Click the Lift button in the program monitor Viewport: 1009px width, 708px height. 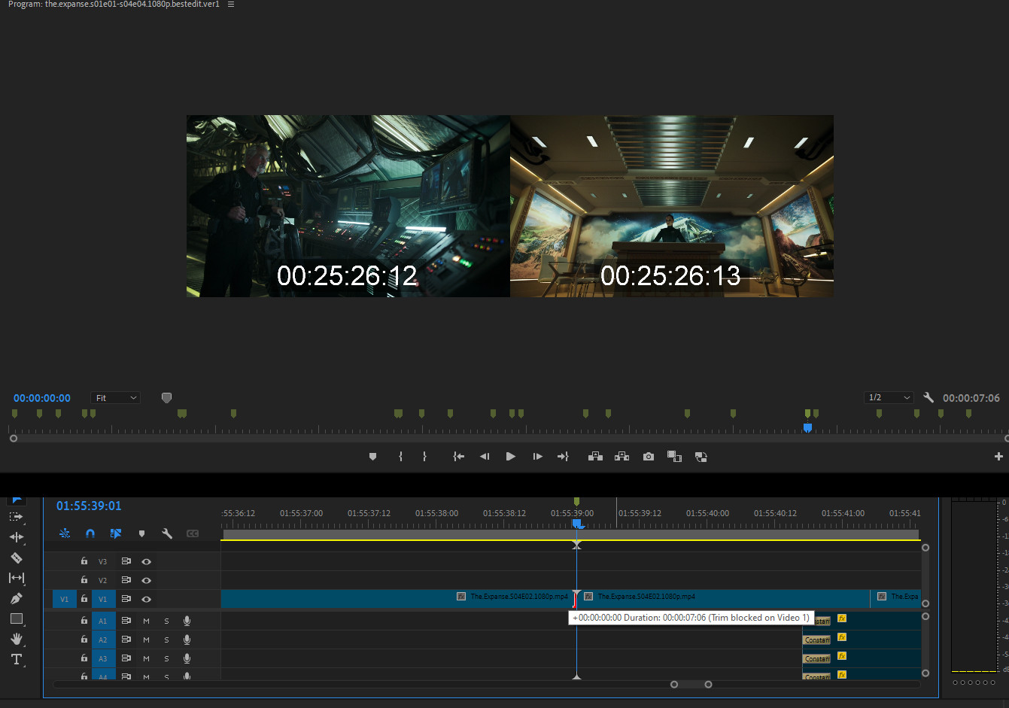[x=595, y=457]
